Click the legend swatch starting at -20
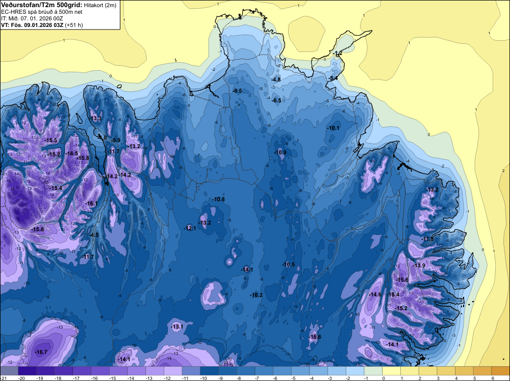510x381 pixels. tap(28, 371)
